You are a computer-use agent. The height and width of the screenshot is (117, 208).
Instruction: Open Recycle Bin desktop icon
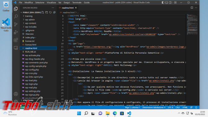point(6,6)
